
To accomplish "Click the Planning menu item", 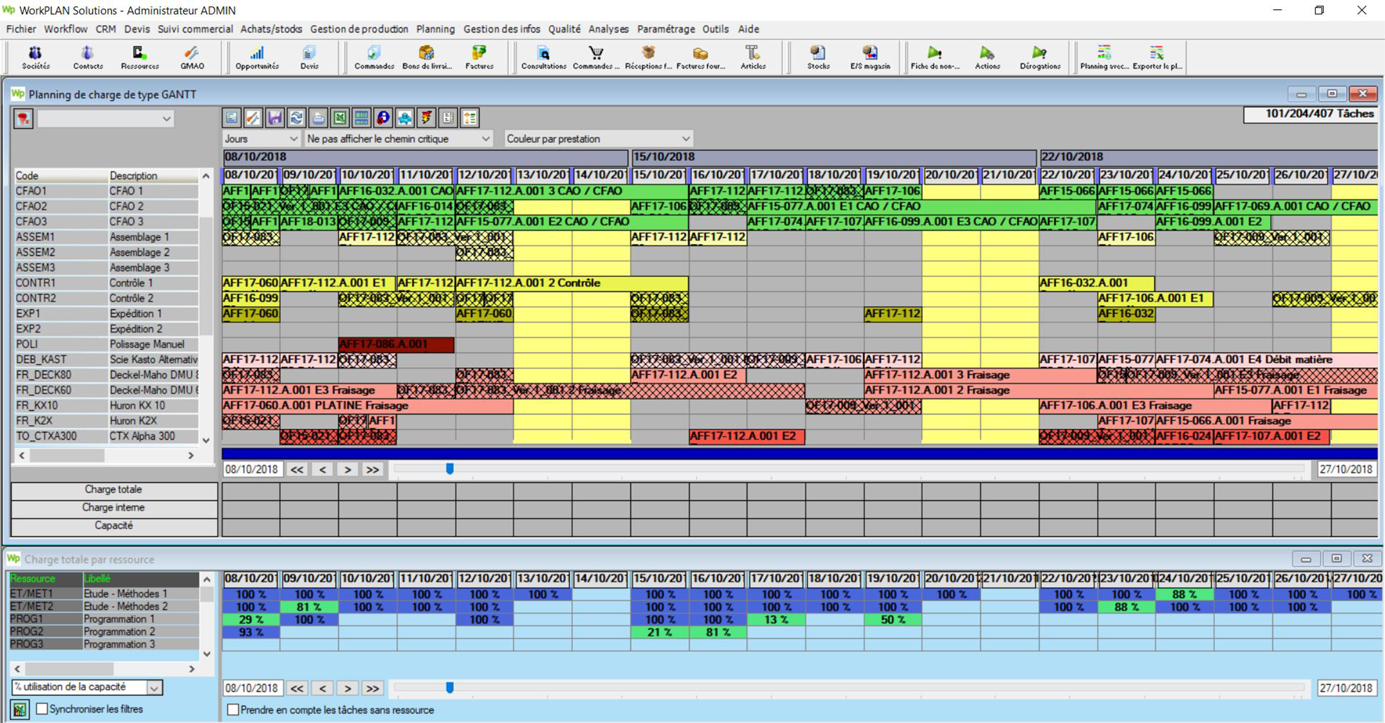I will [436, 29].
